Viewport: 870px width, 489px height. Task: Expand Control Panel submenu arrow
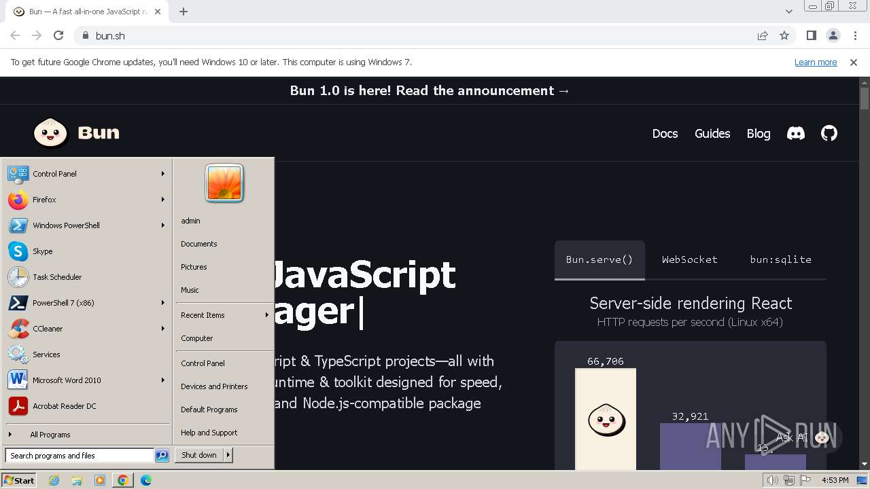click(163, 174)
